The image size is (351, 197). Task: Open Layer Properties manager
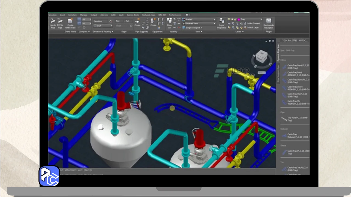pyautogui.click(x=222, y=23)
